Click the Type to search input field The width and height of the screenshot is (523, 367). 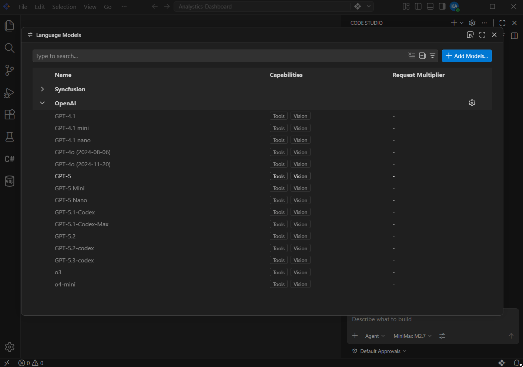pyautogui.click(x=218, y=56)
